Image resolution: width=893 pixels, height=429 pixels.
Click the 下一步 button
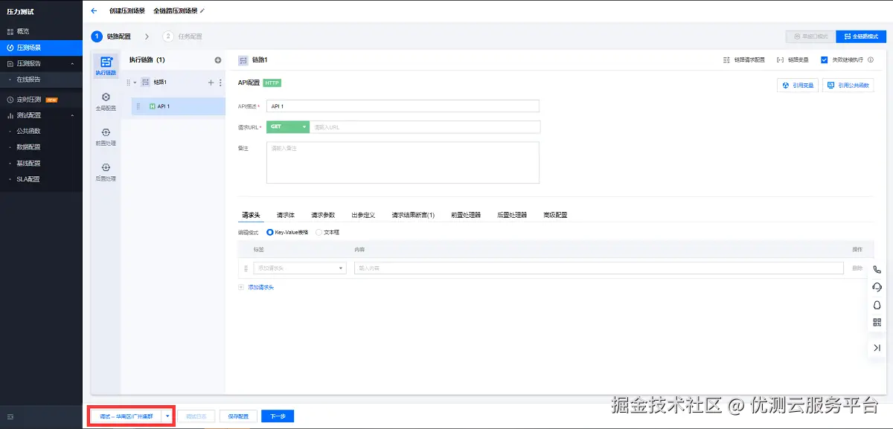point(277,416)
